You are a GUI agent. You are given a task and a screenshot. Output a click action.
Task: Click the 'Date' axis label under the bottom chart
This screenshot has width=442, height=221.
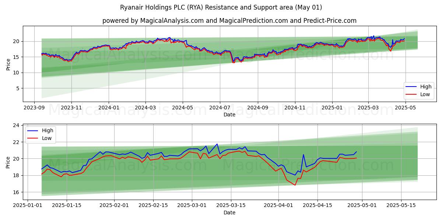point(229,213)
